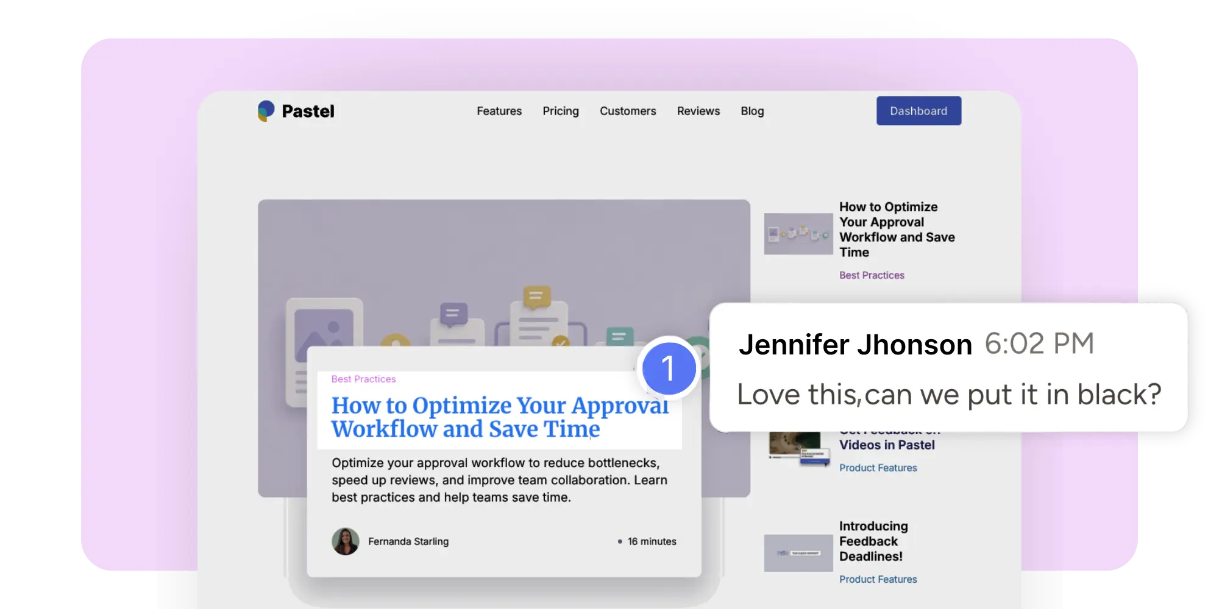Click the approval workflow sidebar thumbnail

798,234
